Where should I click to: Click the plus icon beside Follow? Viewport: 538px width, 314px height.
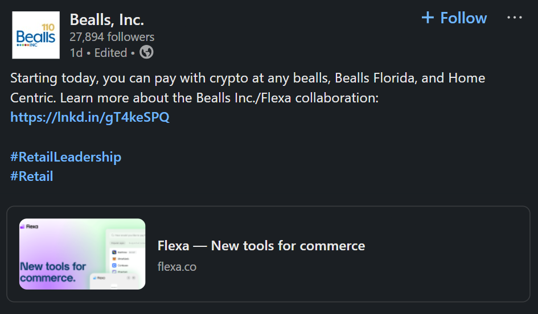[x=428, y=18]
